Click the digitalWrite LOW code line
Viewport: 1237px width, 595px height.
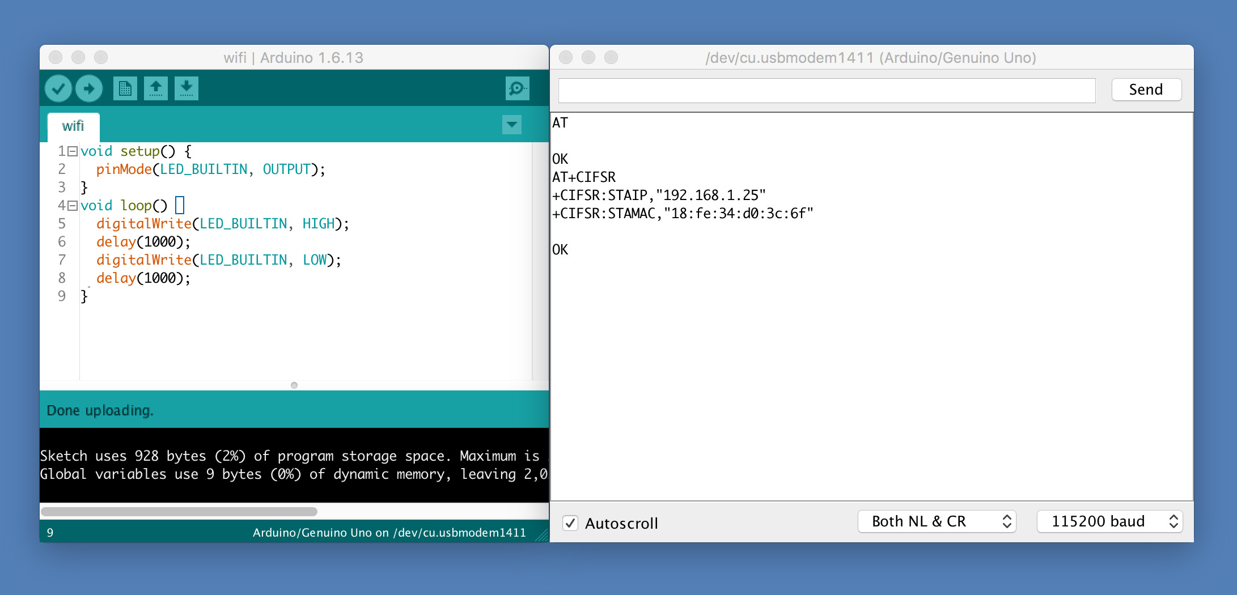click(218, 260)
